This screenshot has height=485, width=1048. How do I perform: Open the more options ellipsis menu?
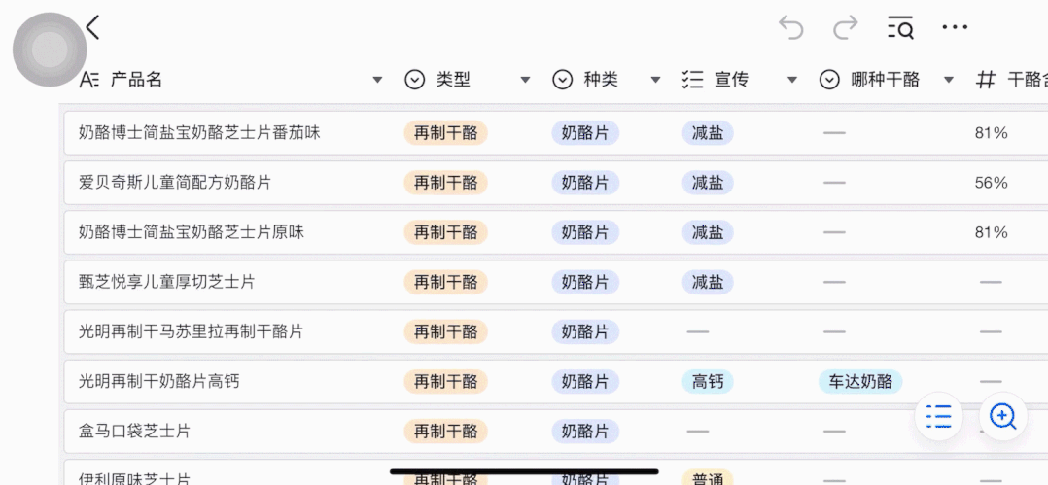pos(955,28)
